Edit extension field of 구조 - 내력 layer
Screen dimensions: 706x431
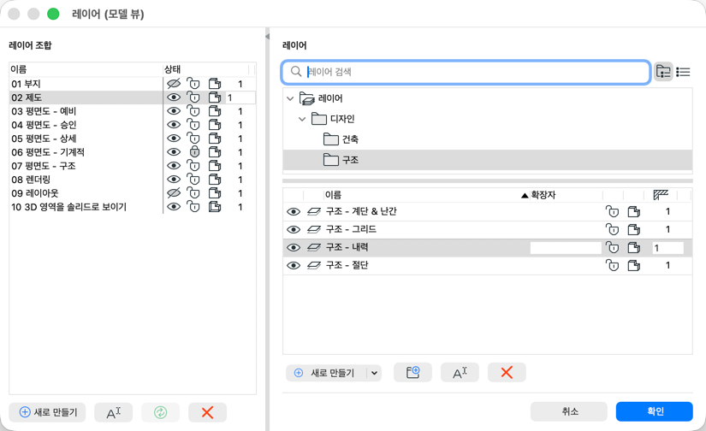[566, 247]
